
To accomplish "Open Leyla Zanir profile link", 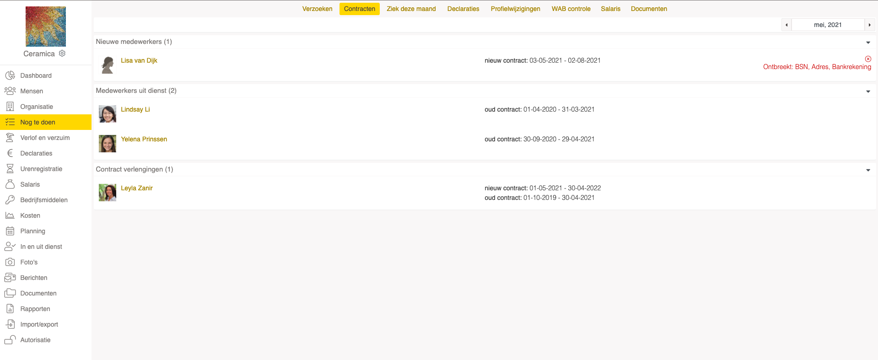I will pos(137,188).
